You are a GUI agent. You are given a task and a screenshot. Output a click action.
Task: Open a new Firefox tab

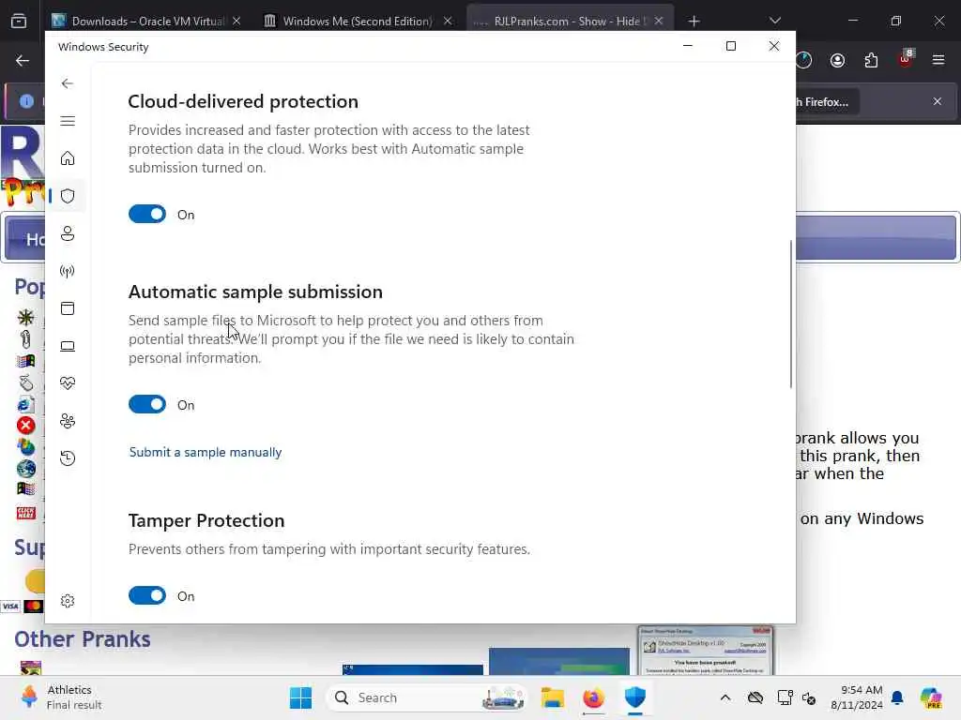pyautogui.click(x=694, y=22)
